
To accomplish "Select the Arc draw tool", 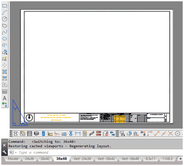I will click(x=5, y=12).
